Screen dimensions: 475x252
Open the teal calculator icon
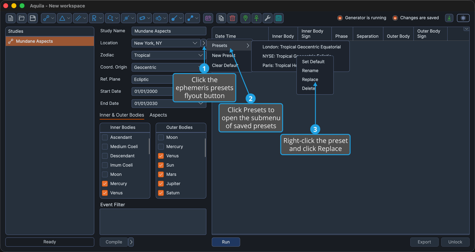(x=279, y=18)
